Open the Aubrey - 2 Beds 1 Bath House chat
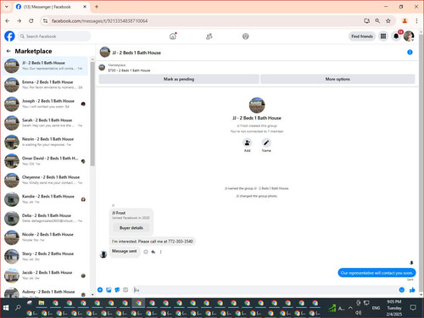The height and width of the screenshot is (318, 424). 45,293
